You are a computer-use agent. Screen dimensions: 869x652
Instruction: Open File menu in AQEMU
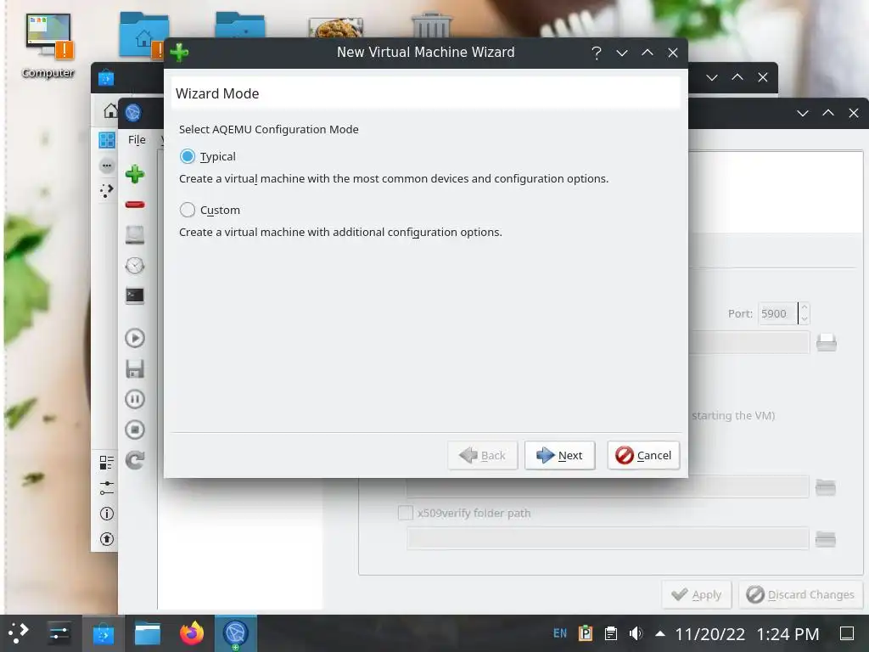(x=137, y=140)
